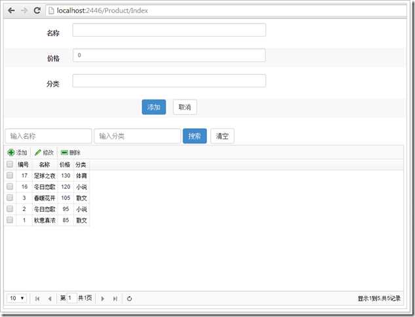This screenshot has width=415, height=317.
Task: Reload the page with refresh icon
Action: tap(37, 10)
